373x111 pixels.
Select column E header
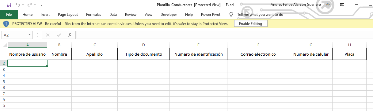click(198, 45)
